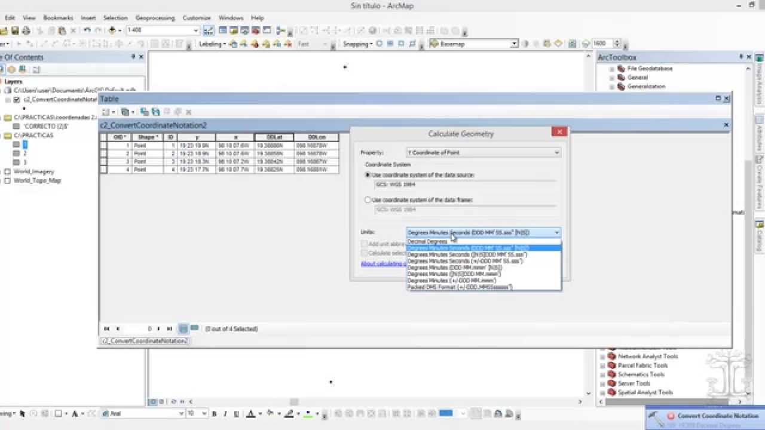Pick the marker color swatch in Draw toolbar
Viewport: 765px width, 430px height.
click(x=308, y=413)
